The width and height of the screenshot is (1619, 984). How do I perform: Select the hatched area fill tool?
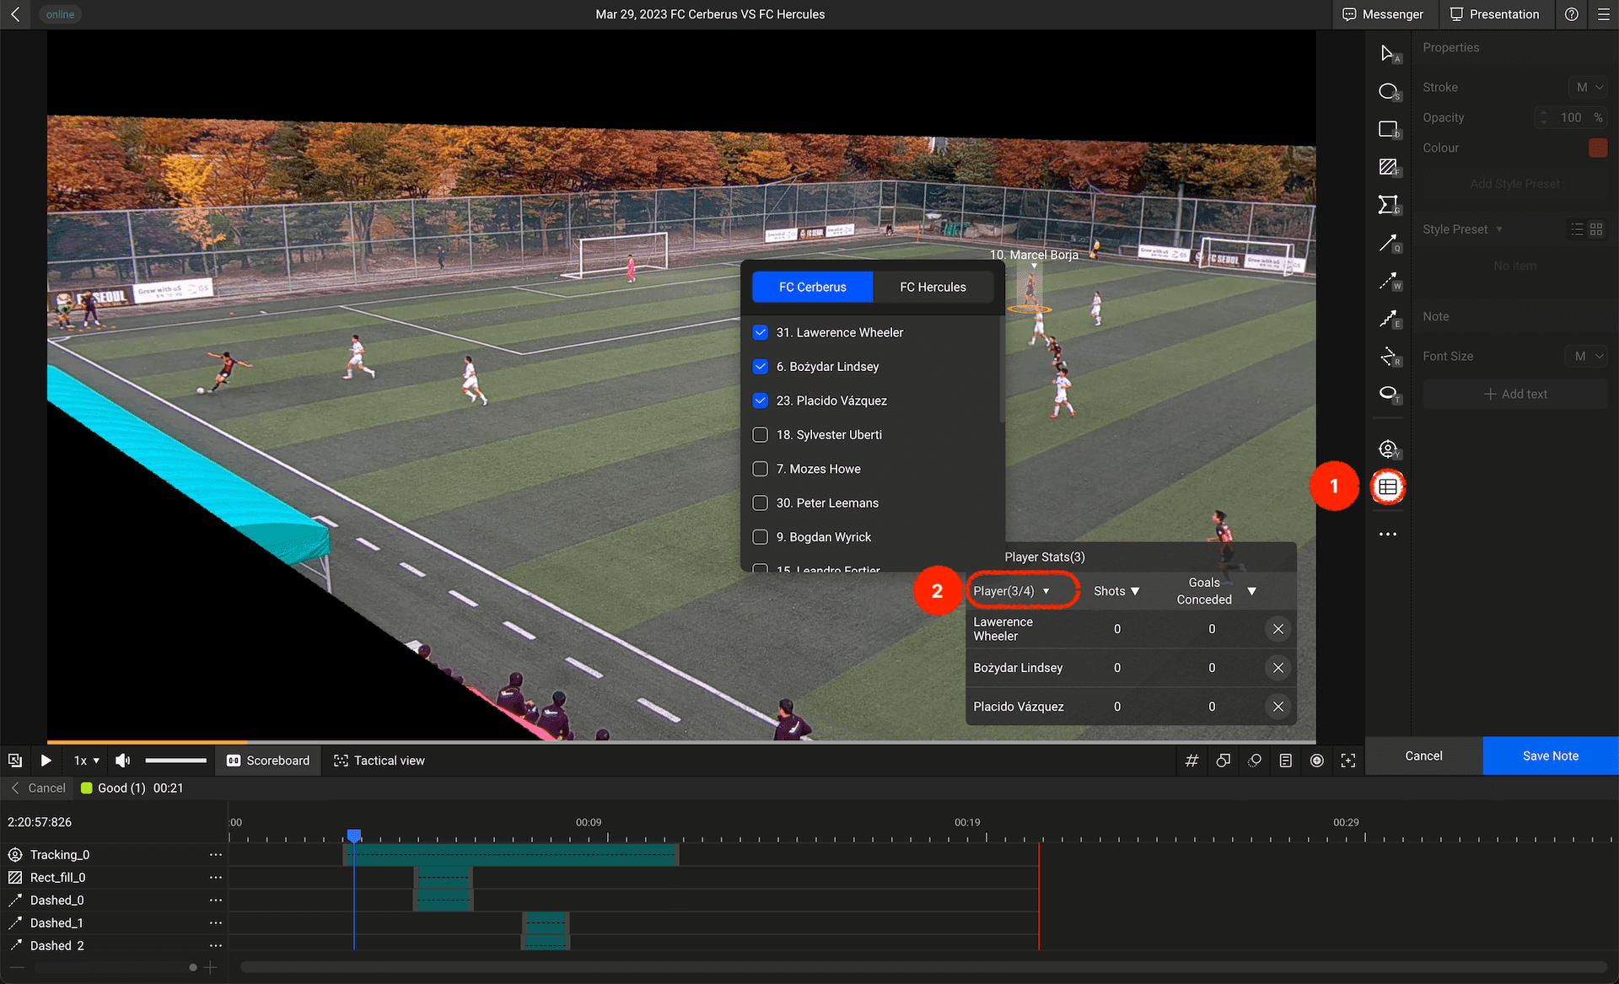(x=1387, y=167)
